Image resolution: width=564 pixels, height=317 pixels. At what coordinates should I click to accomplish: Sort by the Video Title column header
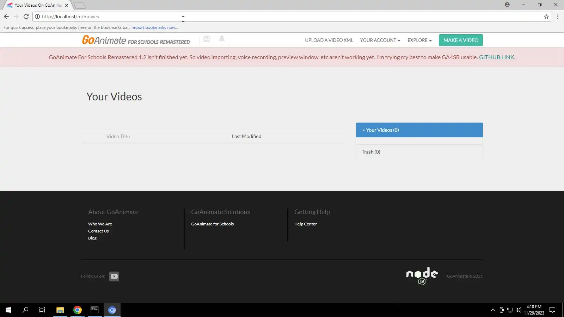tap(118, 136)
